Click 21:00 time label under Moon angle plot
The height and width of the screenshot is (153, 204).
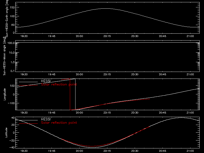click(190, 74)
